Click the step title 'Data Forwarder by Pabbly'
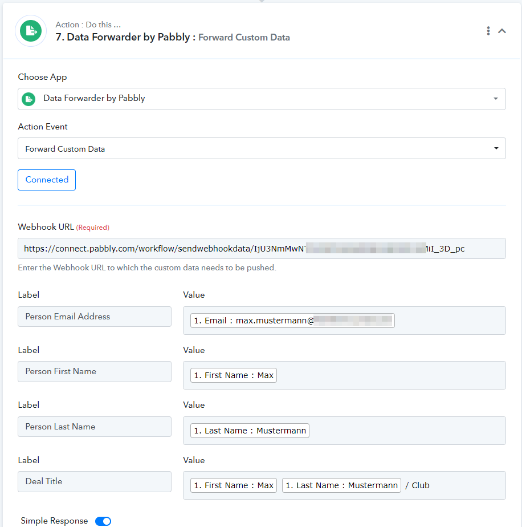 (128, 37)
